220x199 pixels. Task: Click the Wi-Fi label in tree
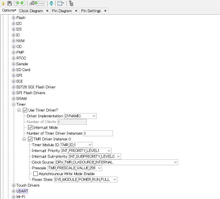tap(21, 197)
